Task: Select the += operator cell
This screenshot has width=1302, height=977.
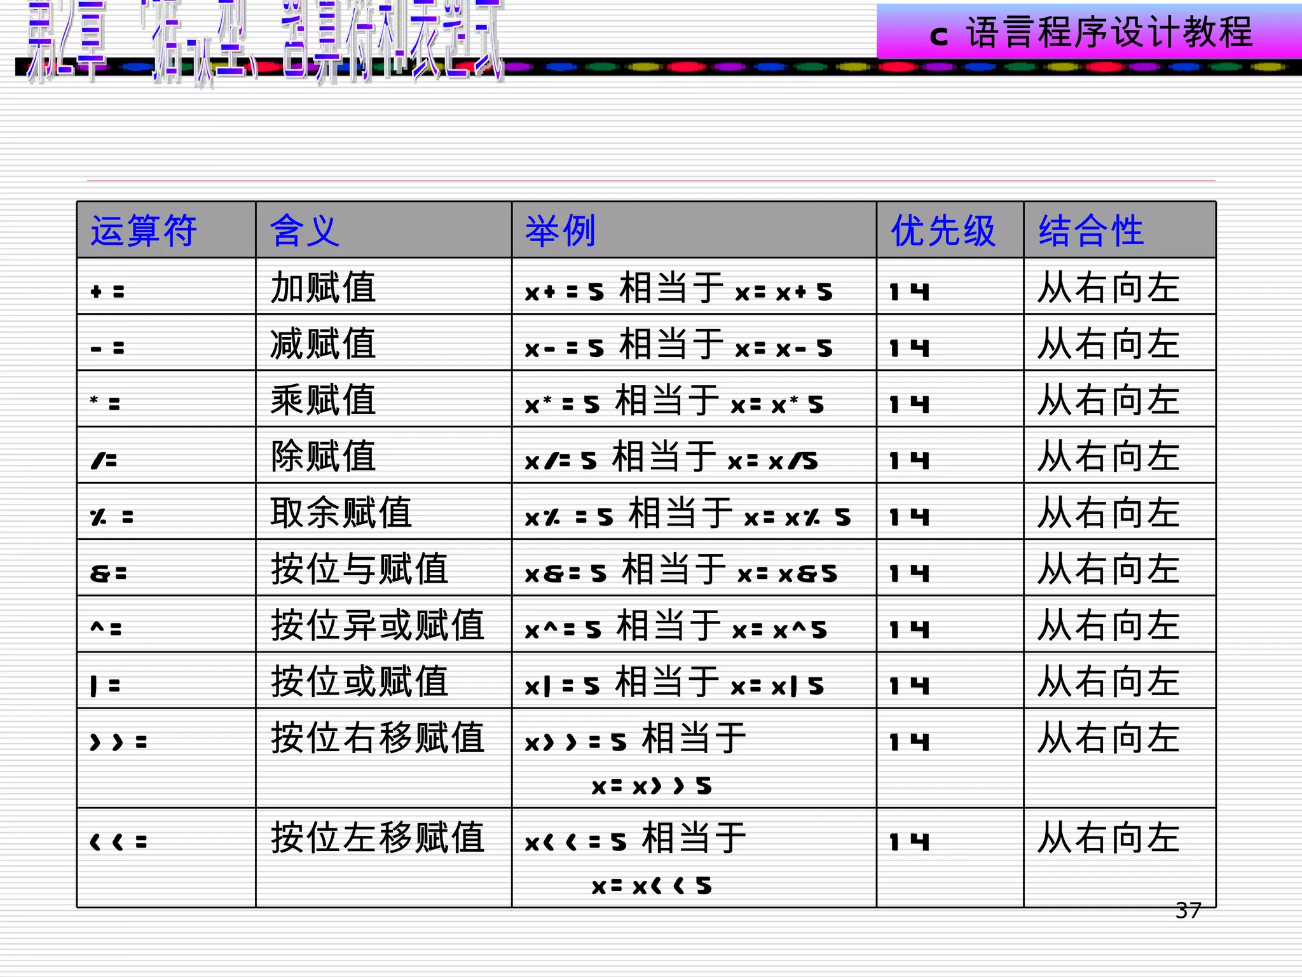Action: tap(167, 286)
